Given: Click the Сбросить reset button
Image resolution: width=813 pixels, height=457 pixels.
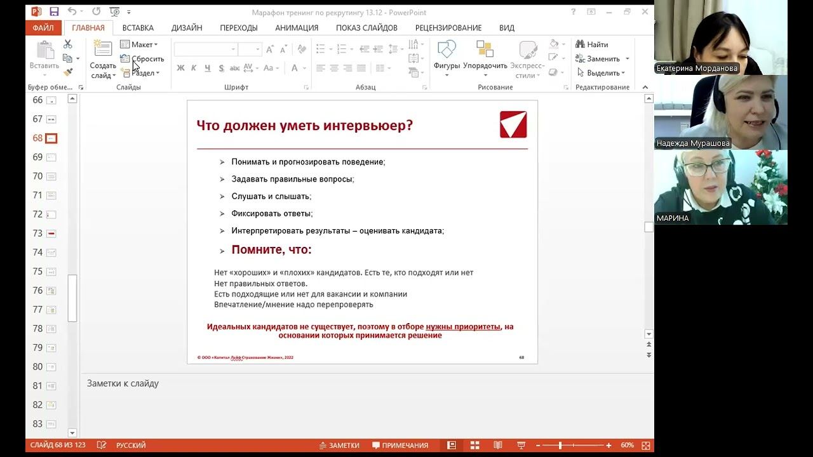Looking at the screenshot, I should (x=142, y=58).
